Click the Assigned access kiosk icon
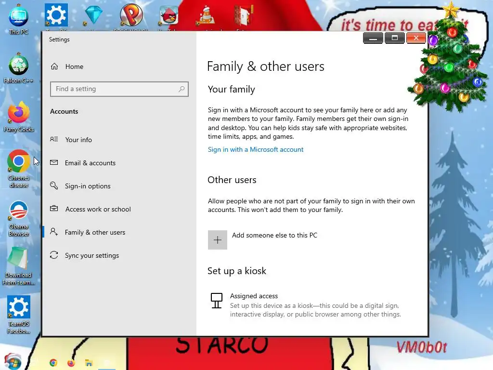The width and height of the screenshot is (493, 370). 216,301
